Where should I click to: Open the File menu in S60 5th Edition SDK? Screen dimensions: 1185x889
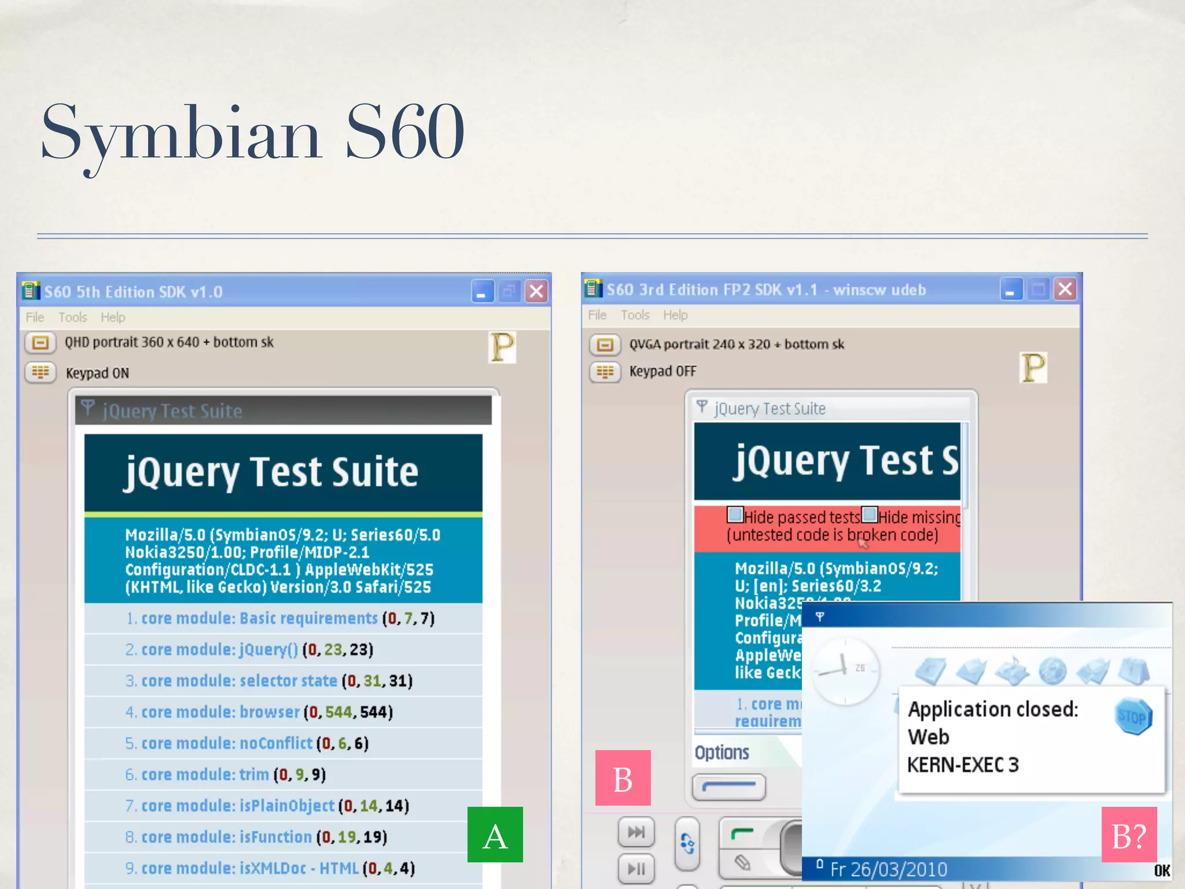point(35,317)
